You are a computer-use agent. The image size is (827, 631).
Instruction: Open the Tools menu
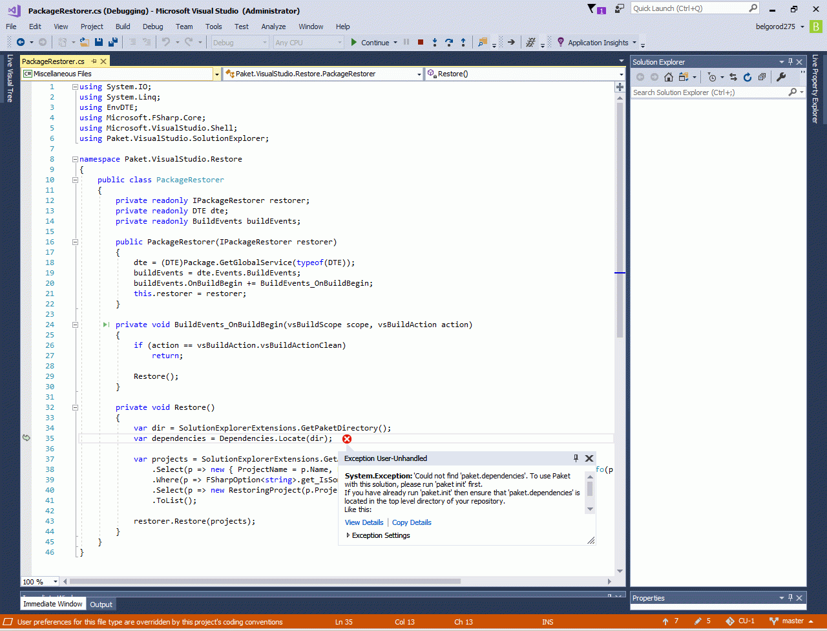(x=213, y=27)
